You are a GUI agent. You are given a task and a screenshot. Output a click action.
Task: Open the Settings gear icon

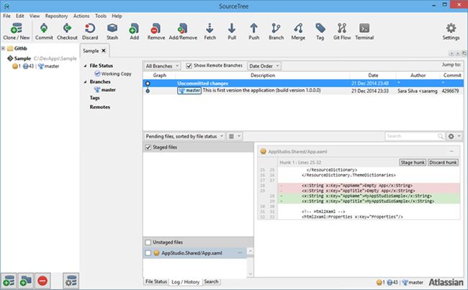pos(451,30)
